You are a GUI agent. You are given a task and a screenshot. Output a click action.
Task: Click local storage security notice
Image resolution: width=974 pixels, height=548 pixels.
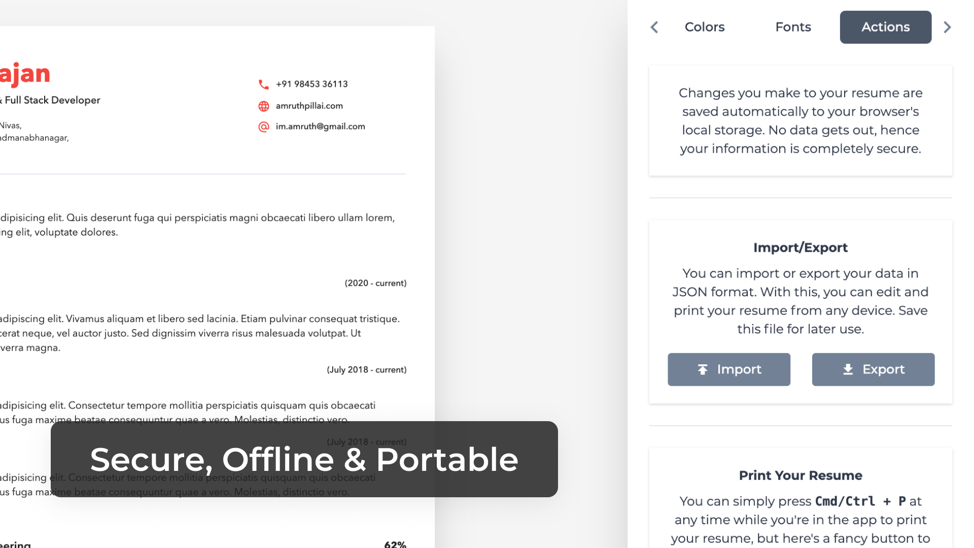point(801,120)
